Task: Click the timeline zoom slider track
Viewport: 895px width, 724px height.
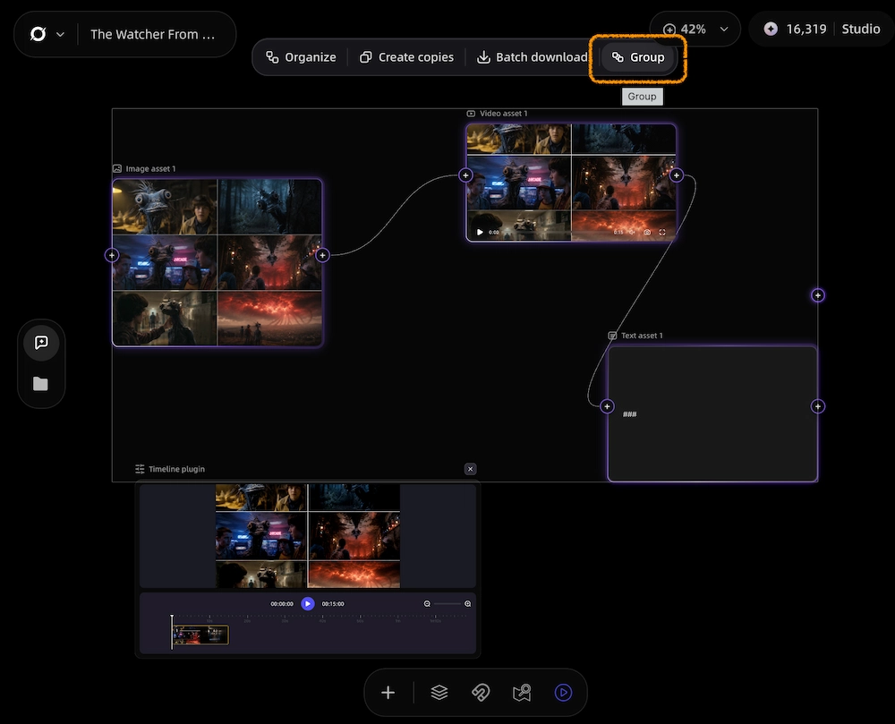Action: pos(447,603)
